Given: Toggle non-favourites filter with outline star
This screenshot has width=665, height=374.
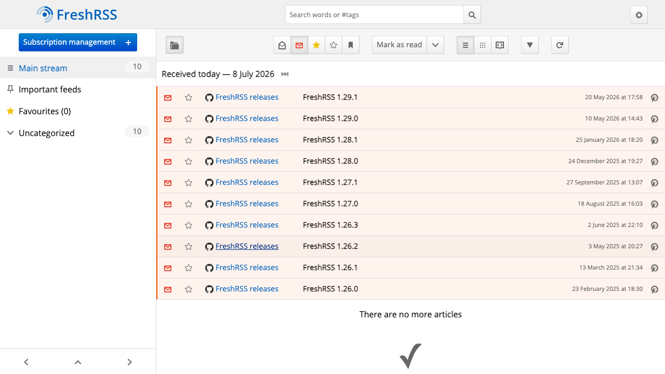Looking at the screenshot, I should point(334,45).
